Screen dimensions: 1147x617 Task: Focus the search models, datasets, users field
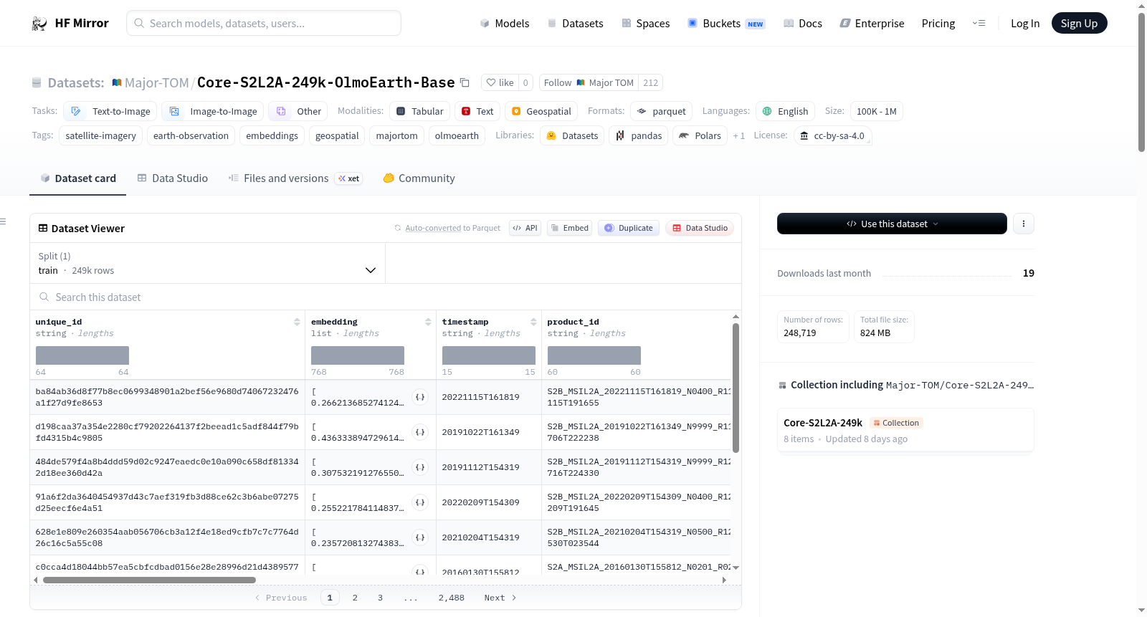point(264,23)
